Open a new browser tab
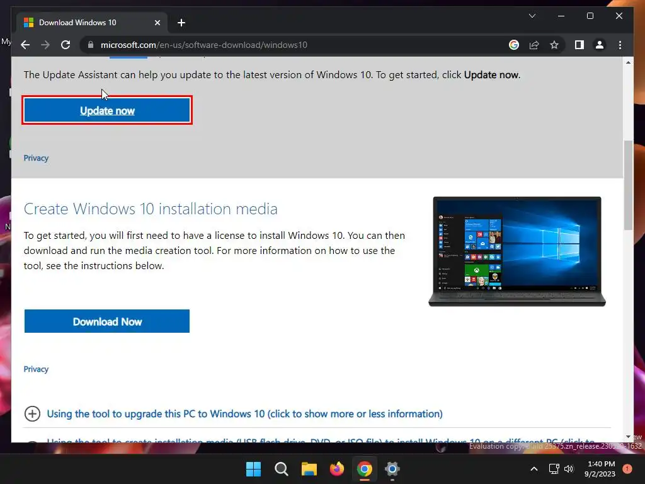This screenshot has height=484, width=645. (x=181, y=23)
